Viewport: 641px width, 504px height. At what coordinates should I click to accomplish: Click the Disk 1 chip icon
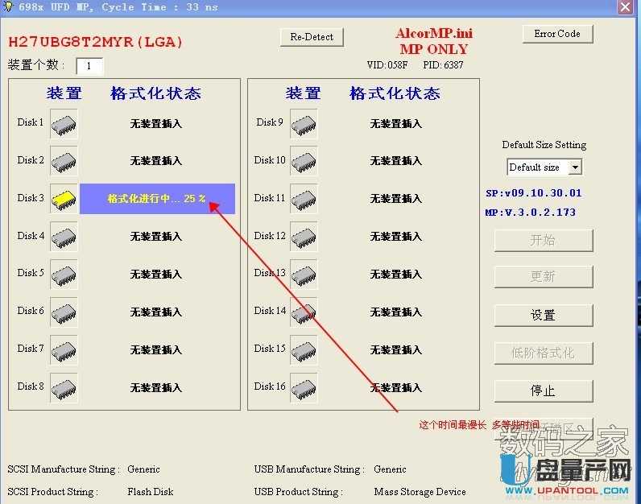pyautogui.click(x=64, y=124)
